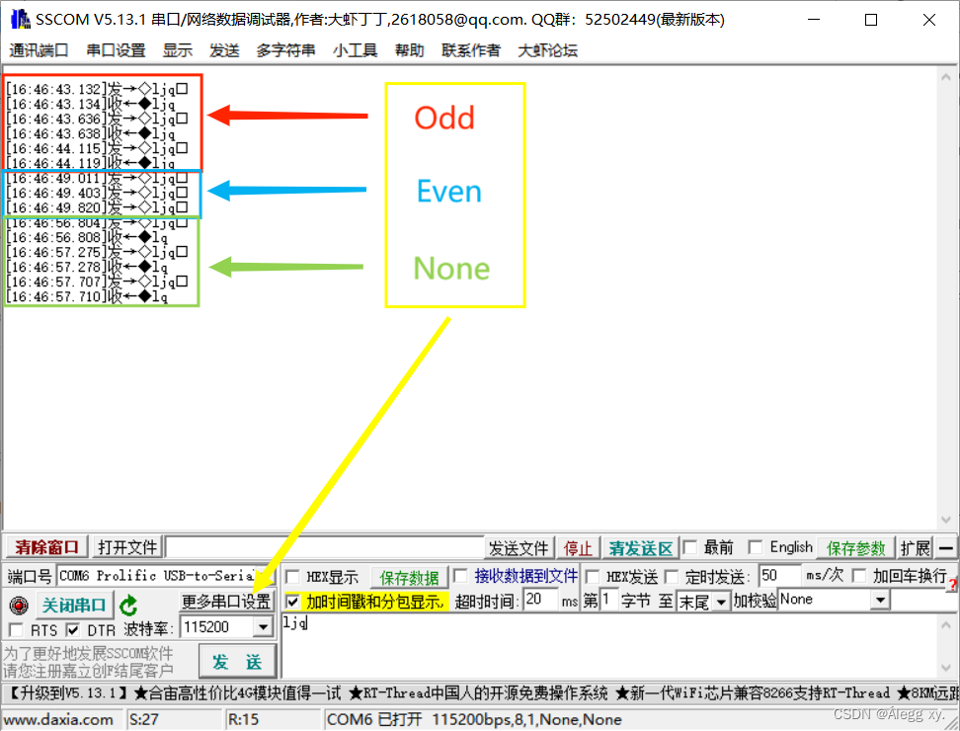Image resolution: width=960 pixels, height=731 pixels.
Task: Maximize the SSCOM window
Action: click(870, 20)
